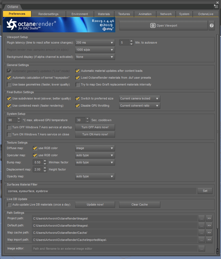
Task: Switch to the System tab
Action: tap(184, 14)
